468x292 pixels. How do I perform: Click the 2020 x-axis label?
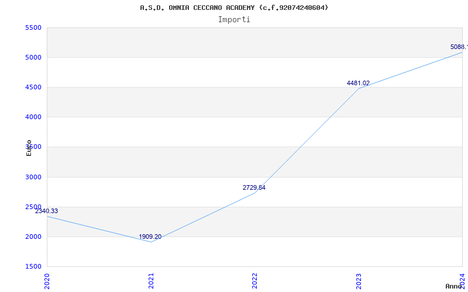(x=47, y=281)
